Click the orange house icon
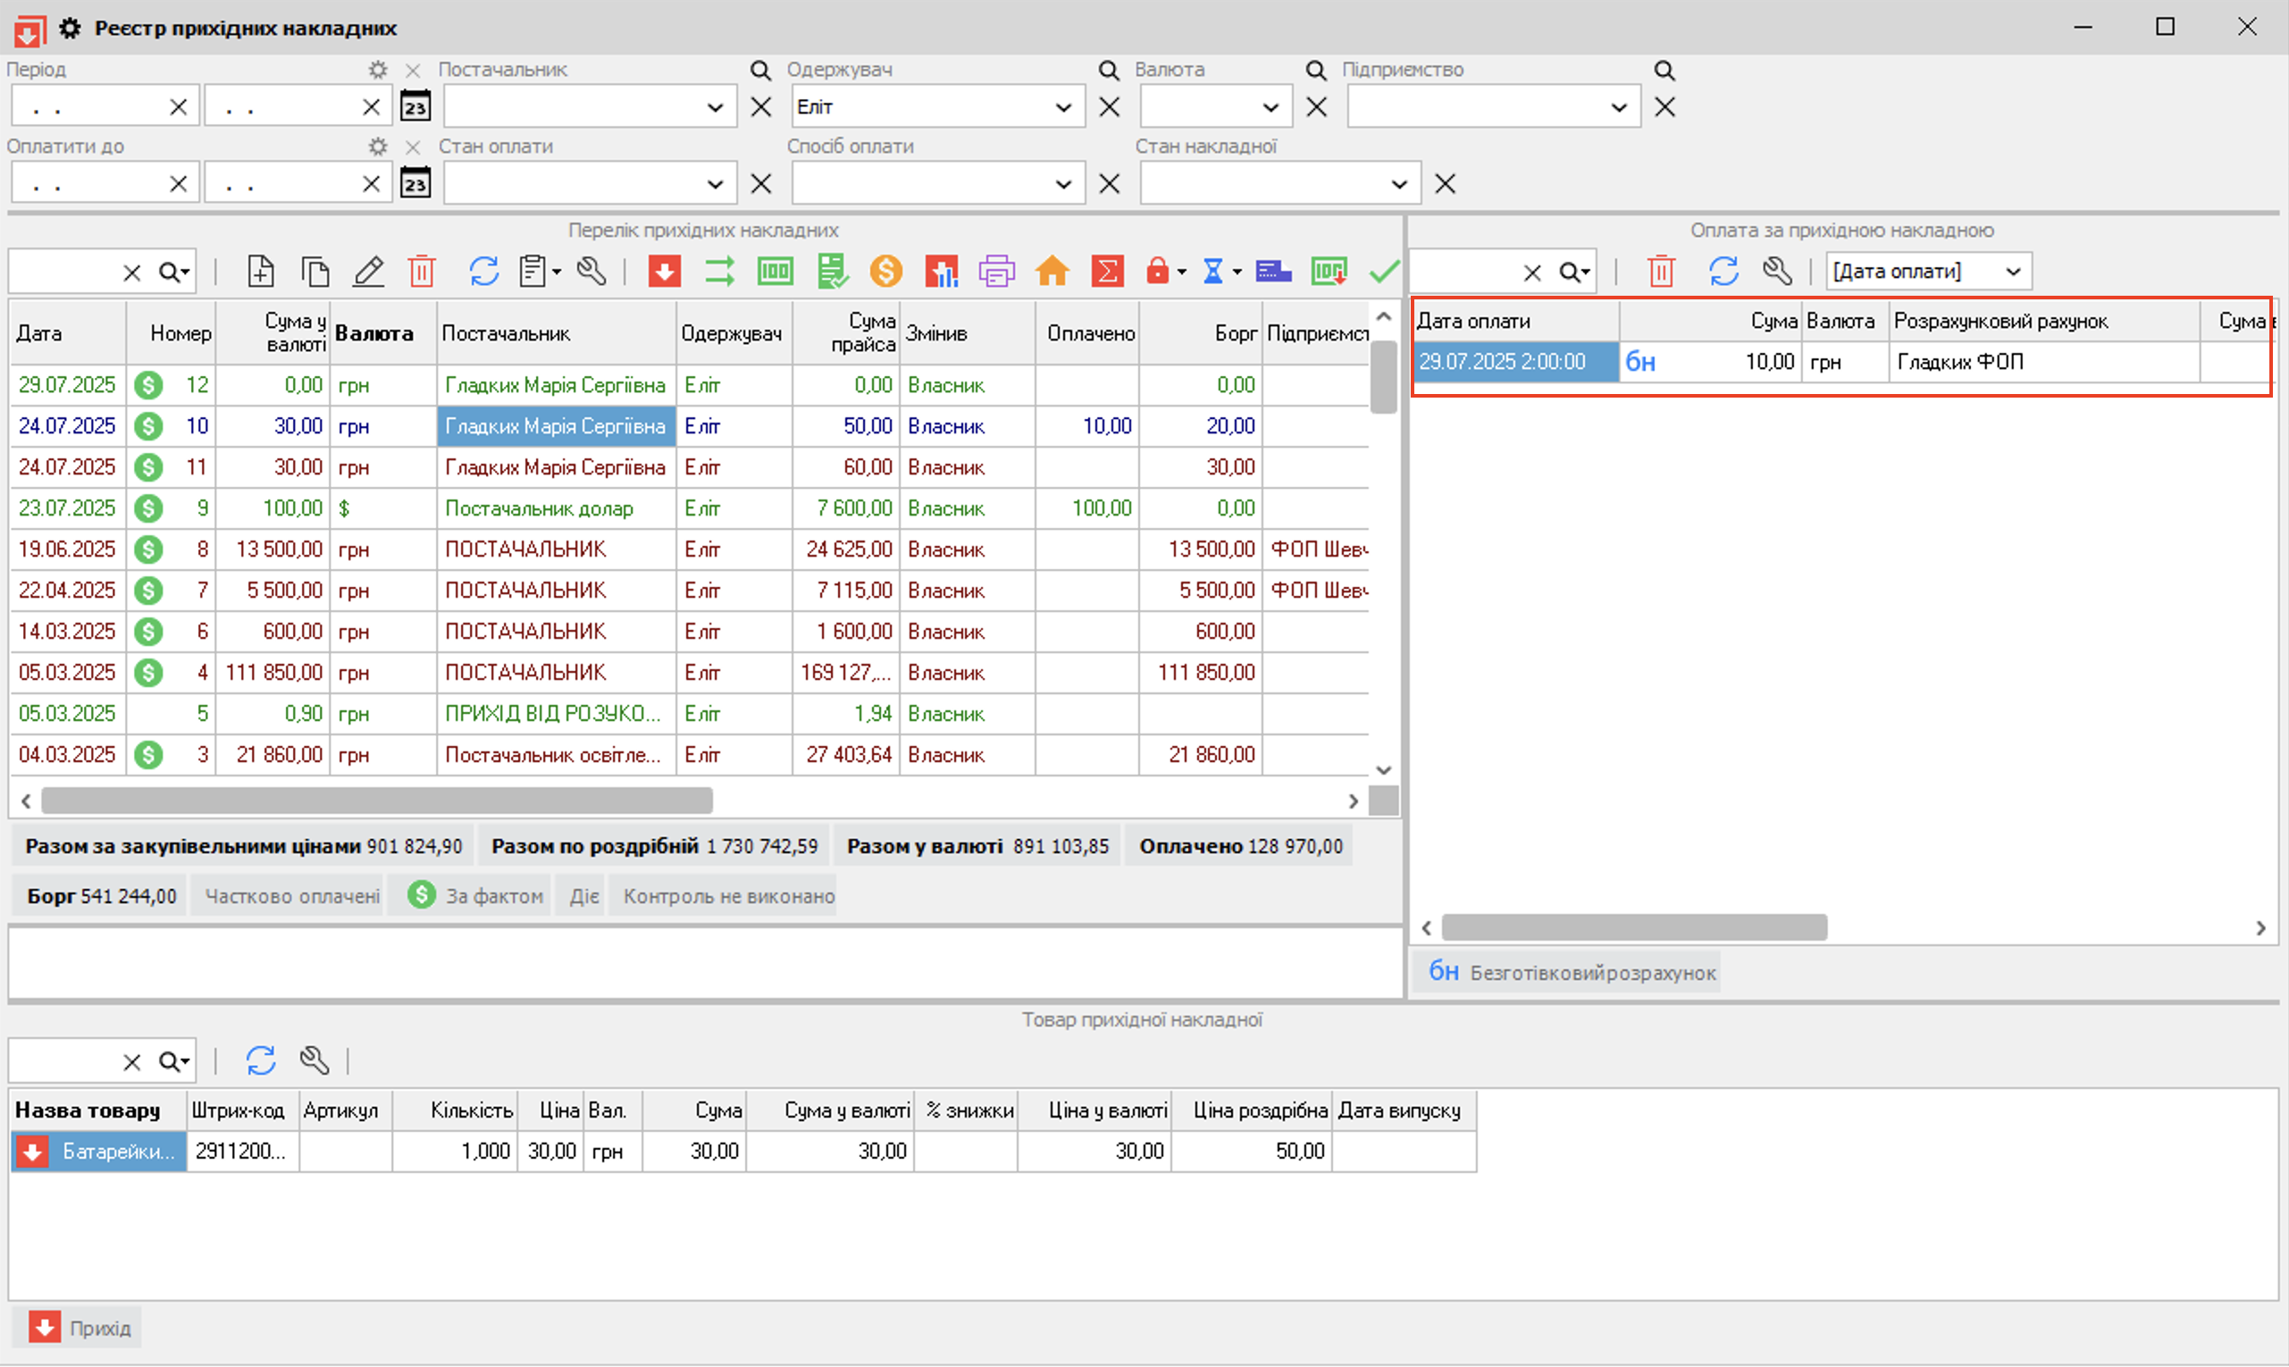This screenshot has height=1367, width=2289. click(1052, 272)
